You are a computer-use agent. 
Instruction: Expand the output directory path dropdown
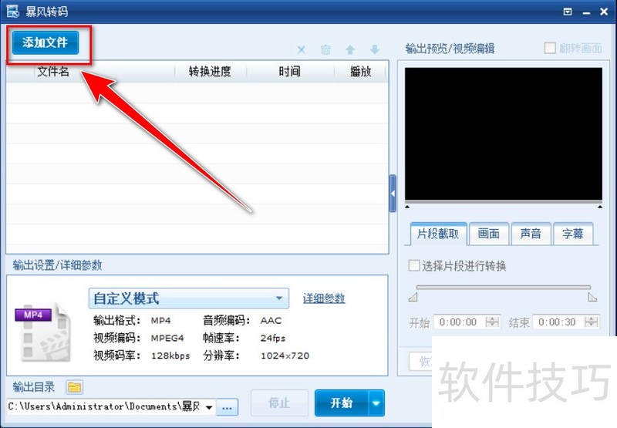pyautogui.click(x=209, y=406)
